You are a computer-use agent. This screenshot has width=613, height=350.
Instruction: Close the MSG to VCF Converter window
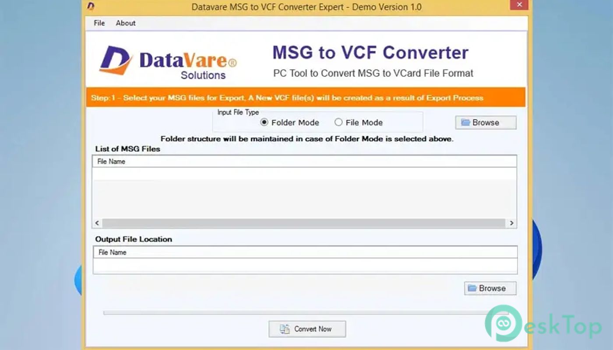(x=519, y=5)
